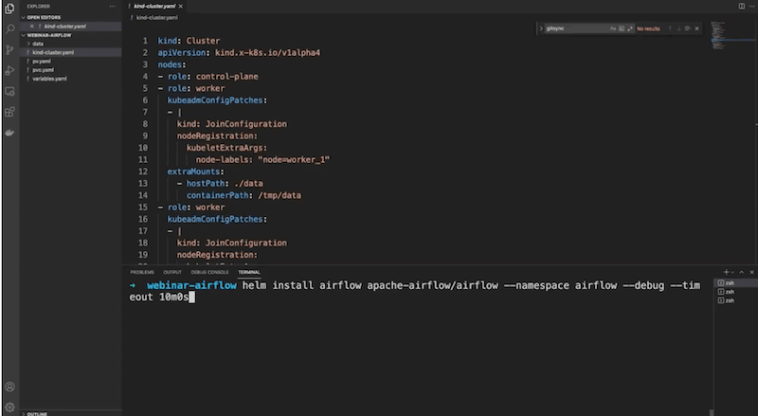
Task: Expand the Outline section
Action: pos(38,413)
